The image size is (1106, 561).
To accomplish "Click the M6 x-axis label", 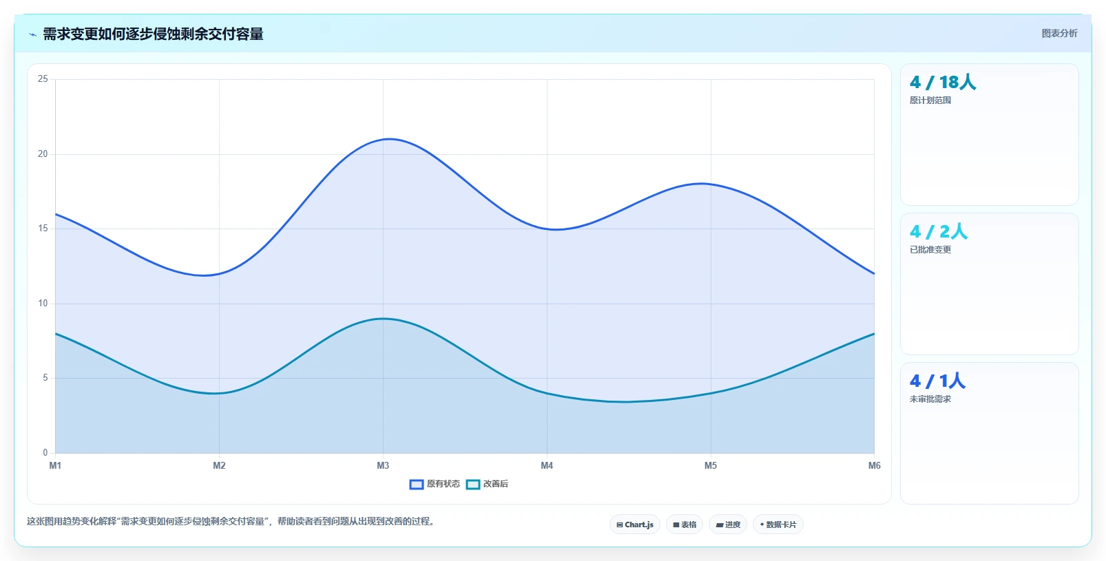I will click(874, 466).
